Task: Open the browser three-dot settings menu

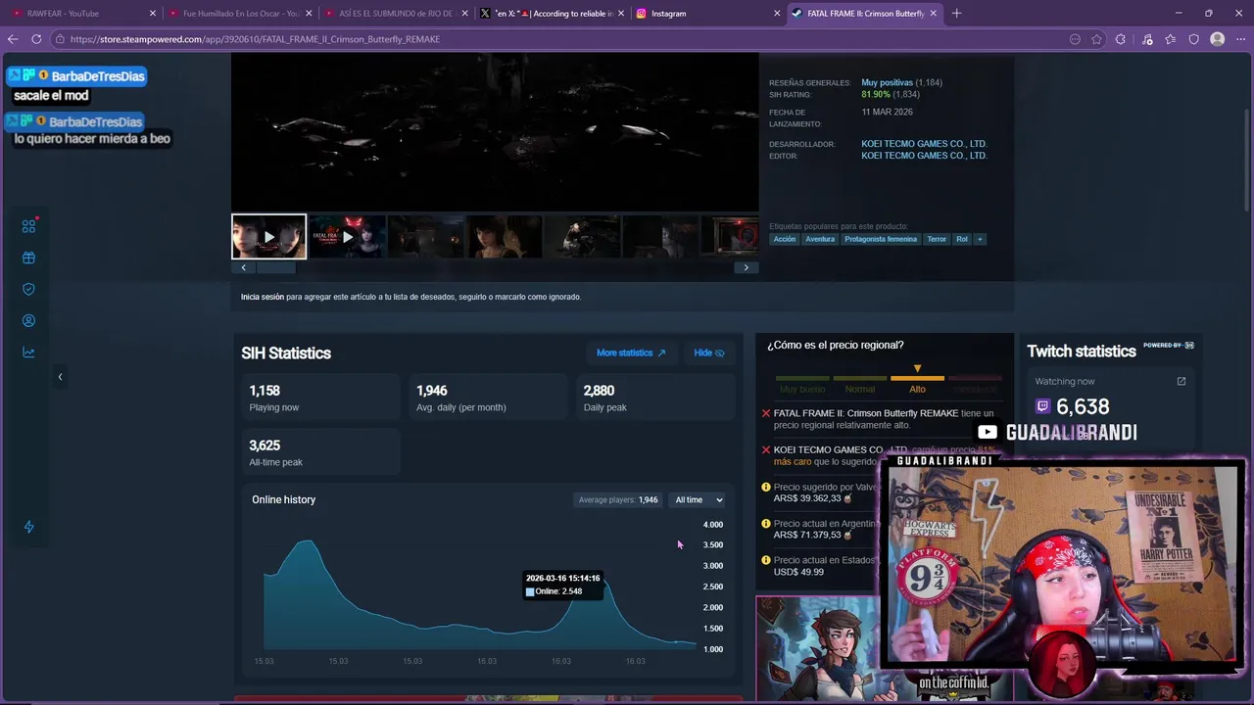Action: pyautogui.click(x=1240, y=39)
